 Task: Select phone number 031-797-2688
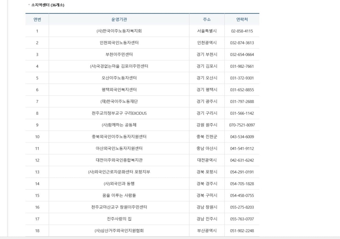tap(242, 102)
